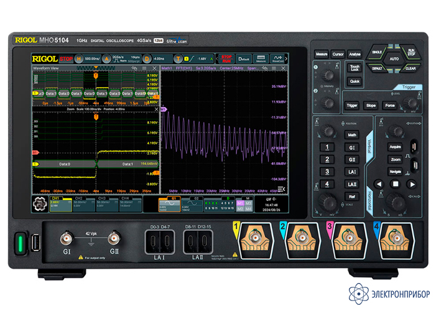Open the 2GSa/s acquisition settings field

[126, 58]
